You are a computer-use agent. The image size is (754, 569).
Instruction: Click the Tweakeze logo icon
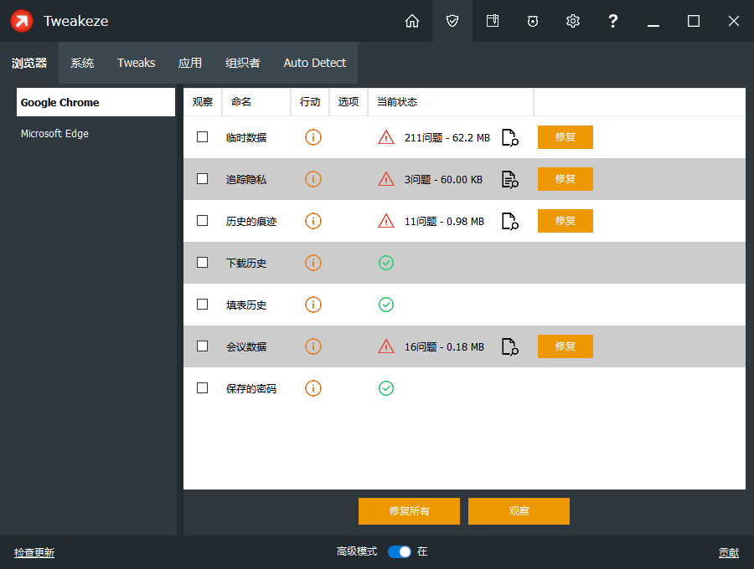point(22,21)
